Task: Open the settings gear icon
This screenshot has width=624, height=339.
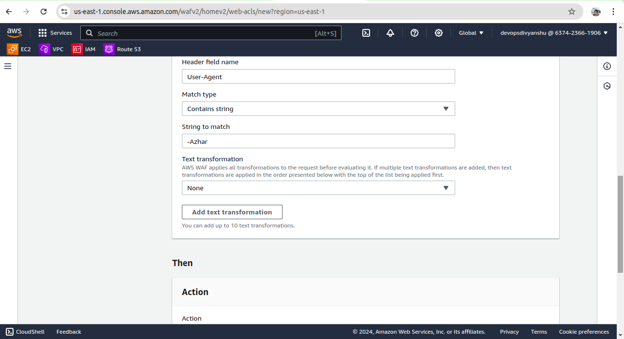Action: pos(439,33)
